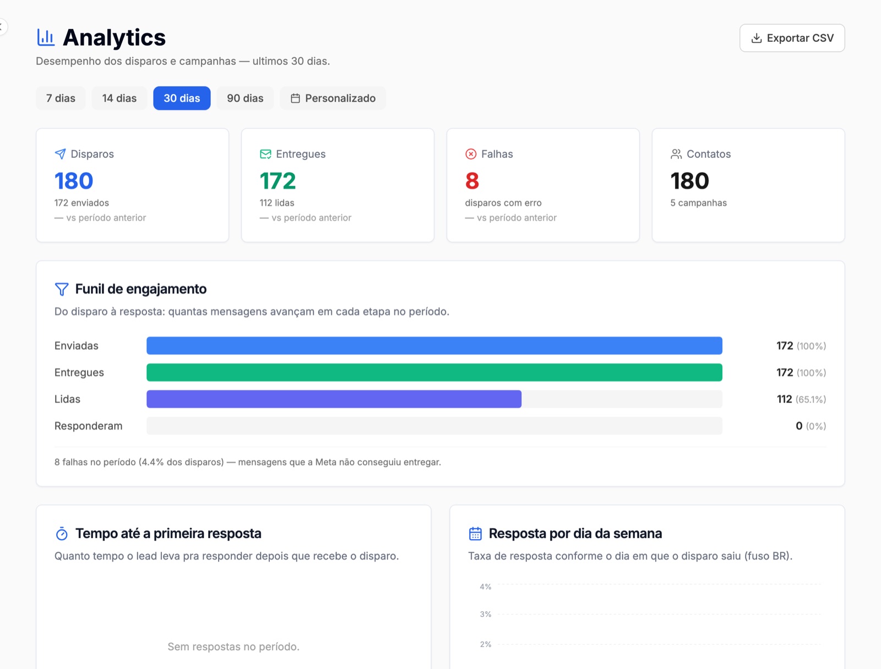
Task: Click the '112 (65.1%)' funnel value
Action: (x=801, y=399)
